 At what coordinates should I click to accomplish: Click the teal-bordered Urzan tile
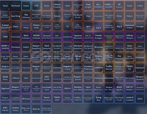click(26, 6)
